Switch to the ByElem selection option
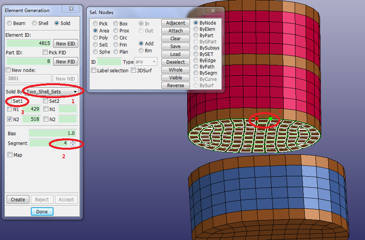365x240 pixels. tap(196, 29)
